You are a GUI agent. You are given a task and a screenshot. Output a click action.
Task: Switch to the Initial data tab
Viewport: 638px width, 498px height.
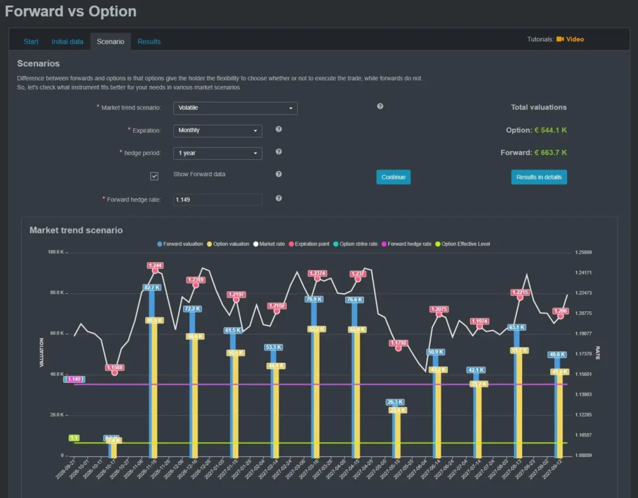pyautogui.click(x=67, y=42)
